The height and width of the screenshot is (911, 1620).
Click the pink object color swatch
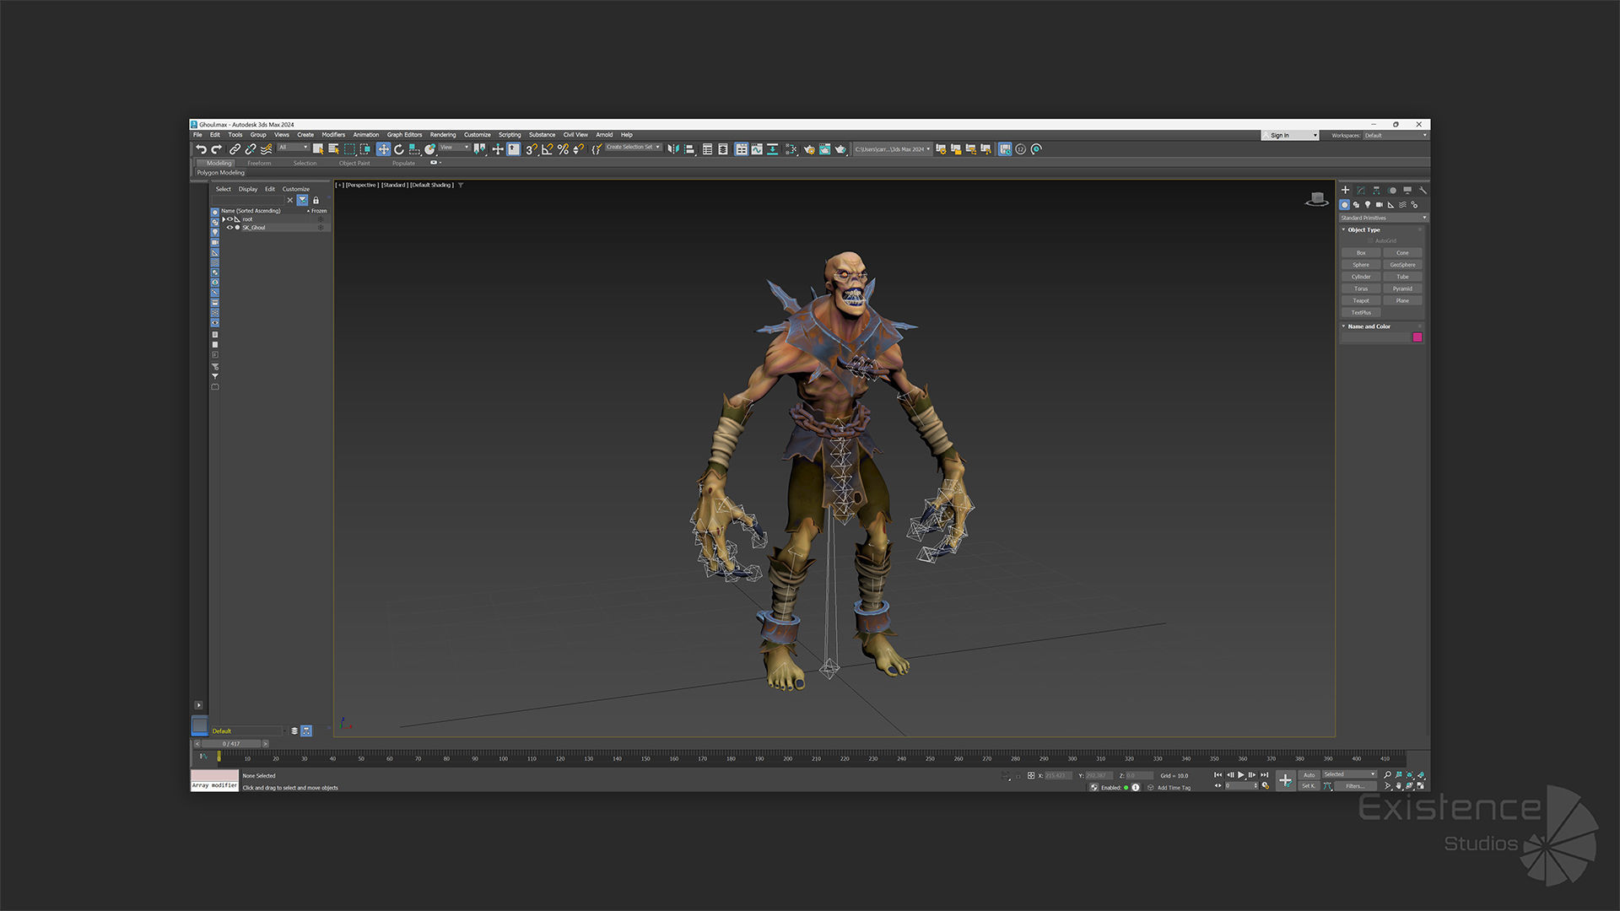tap(1417, 337)
